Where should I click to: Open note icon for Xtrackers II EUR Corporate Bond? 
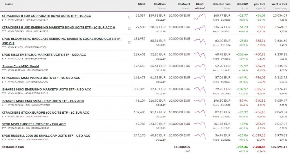tap(130, 17)
